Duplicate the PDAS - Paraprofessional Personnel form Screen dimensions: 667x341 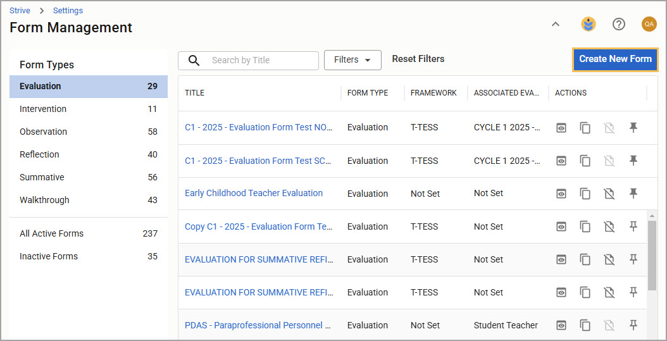point(585,326)
